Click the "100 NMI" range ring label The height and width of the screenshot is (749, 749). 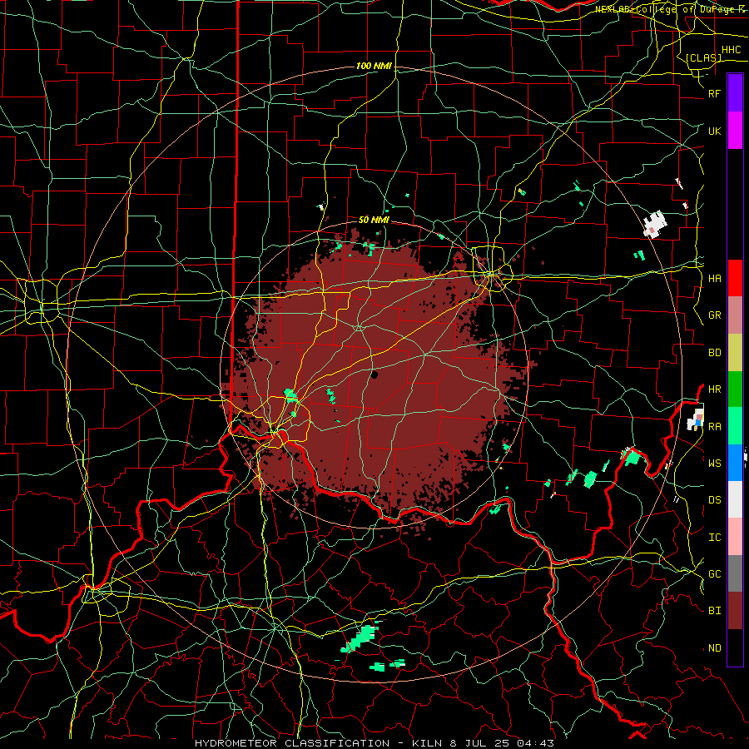374,66
